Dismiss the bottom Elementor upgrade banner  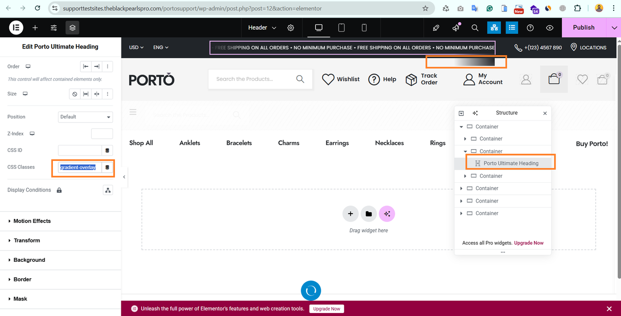click(x=609, y=309)
